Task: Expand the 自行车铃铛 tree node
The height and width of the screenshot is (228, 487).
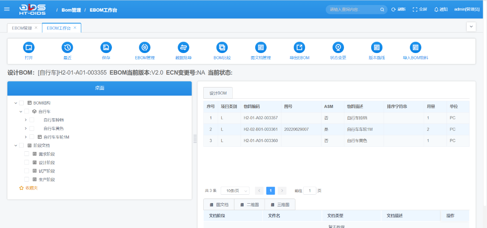Action: [x=26, y=120]
